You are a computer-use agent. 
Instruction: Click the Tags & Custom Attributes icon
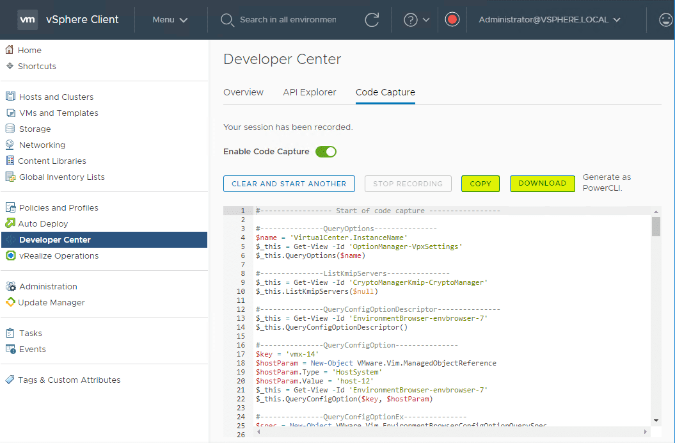(10, 380)
